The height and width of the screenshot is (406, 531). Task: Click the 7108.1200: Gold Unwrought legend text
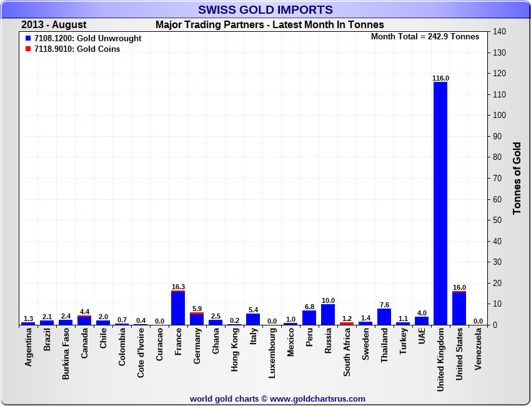pos(87,39)
